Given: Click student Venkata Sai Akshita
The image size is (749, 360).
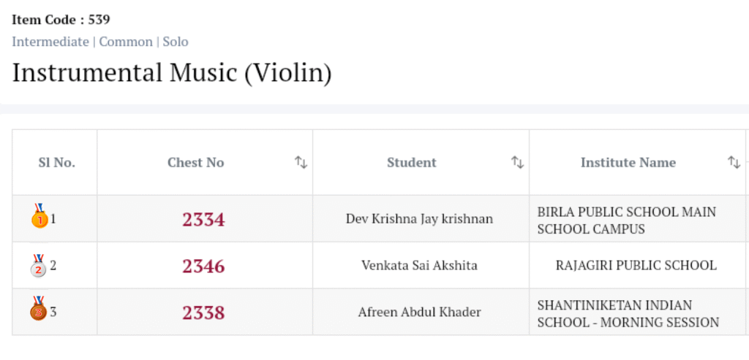Looking at the screenshot, I should 419,266.
